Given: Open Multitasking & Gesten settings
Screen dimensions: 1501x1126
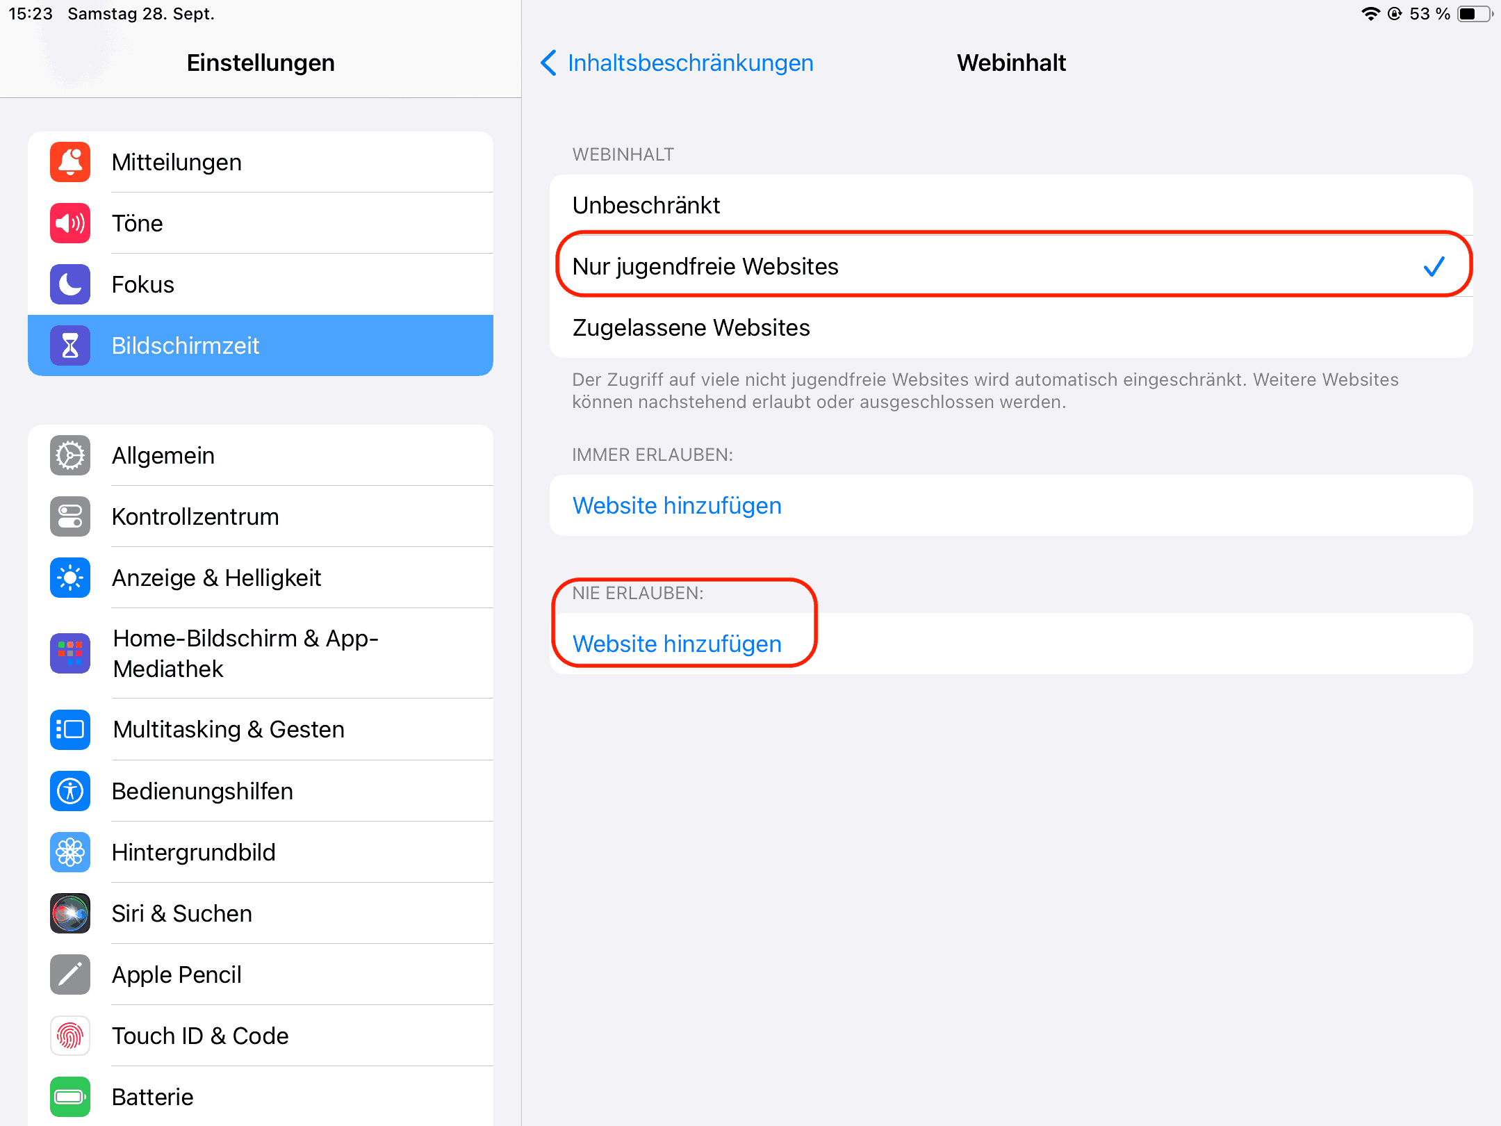Looking at the screenshot, I should [261, 729].
